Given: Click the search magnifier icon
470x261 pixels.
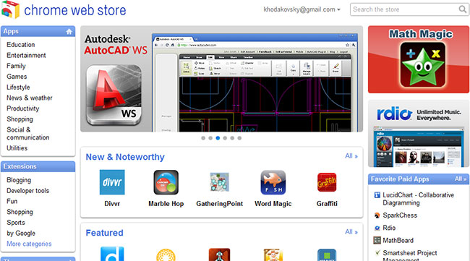Looking at the screenshot, I should point(463,9).
